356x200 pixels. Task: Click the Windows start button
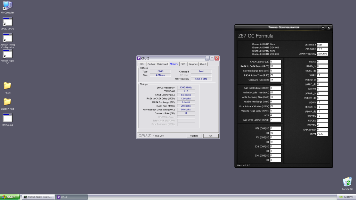tap(10, 197)
